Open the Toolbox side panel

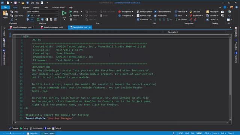4,31
